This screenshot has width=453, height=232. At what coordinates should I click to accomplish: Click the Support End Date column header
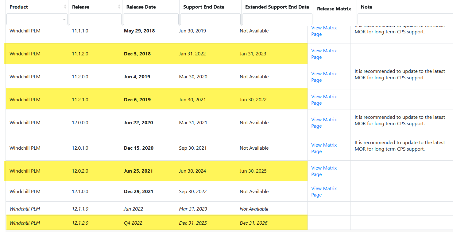click(203, 7)
